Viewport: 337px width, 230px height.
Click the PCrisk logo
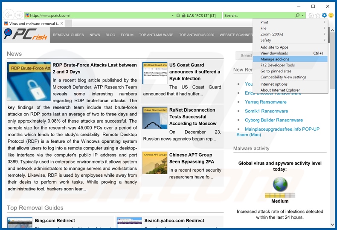tap(26, 34)
